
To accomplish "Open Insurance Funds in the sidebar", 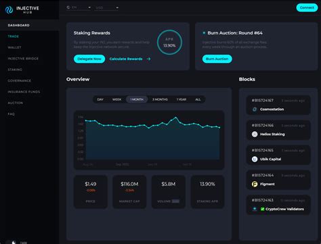I will click(24, 92).
